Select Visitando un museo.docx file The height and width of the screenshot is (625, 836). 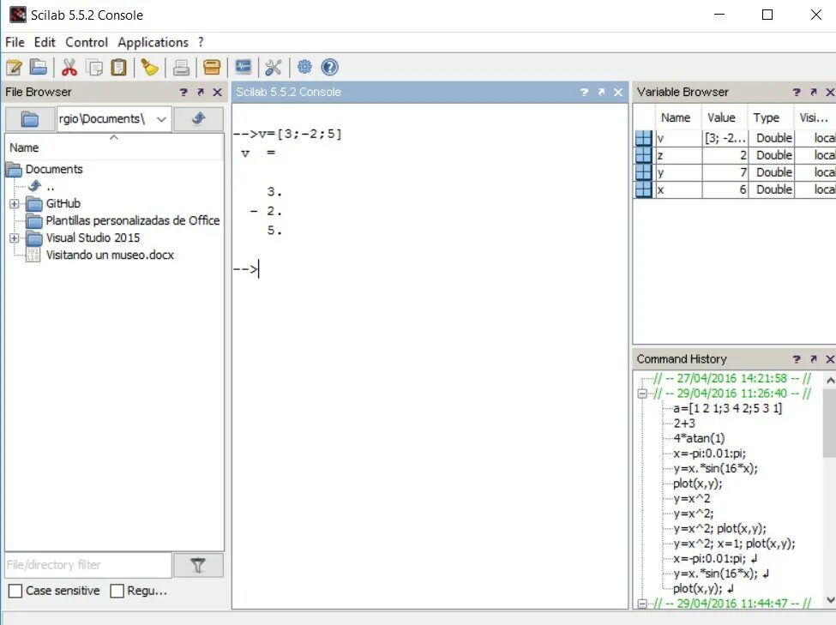(x=110, y=255)
